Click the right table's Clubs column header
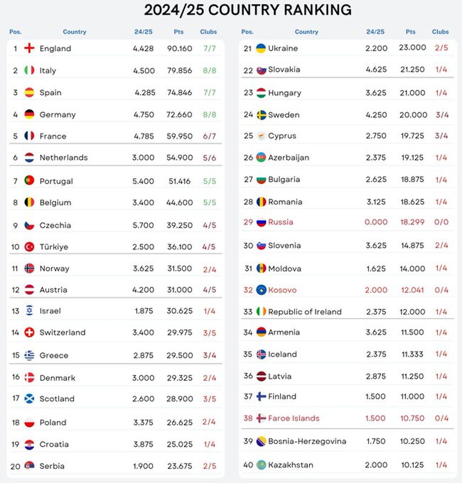Screen dimensions: 462x483 [440, 32]
